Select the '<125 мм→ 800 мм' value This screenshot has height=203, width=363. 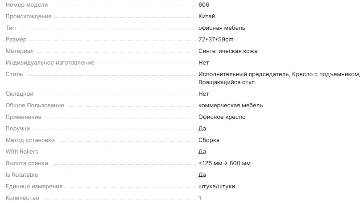tap(224, 163)
